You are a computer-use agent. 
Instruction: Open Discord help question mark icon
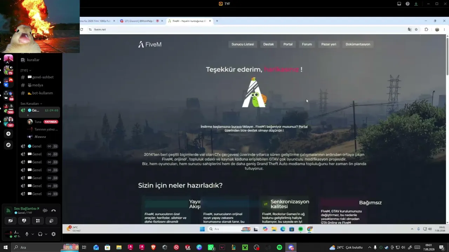[x=408, y=4]
